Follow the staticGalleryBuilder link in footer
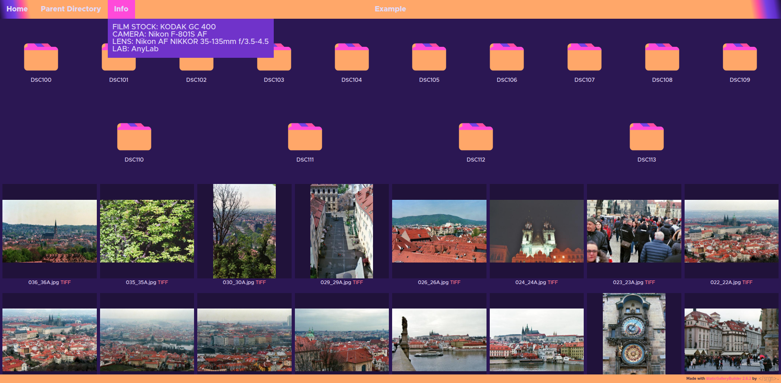781x383 pixels. [x=728, y=379]
